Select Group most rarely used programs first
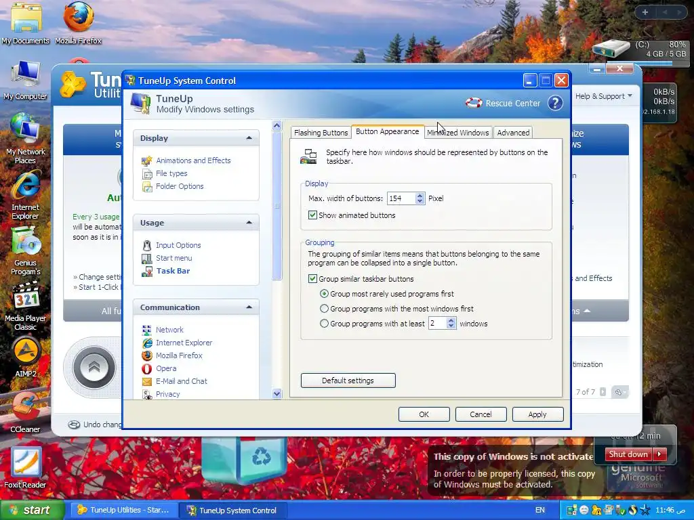The height and width of the screenshot is (520, 694). [x=324, y=294]
